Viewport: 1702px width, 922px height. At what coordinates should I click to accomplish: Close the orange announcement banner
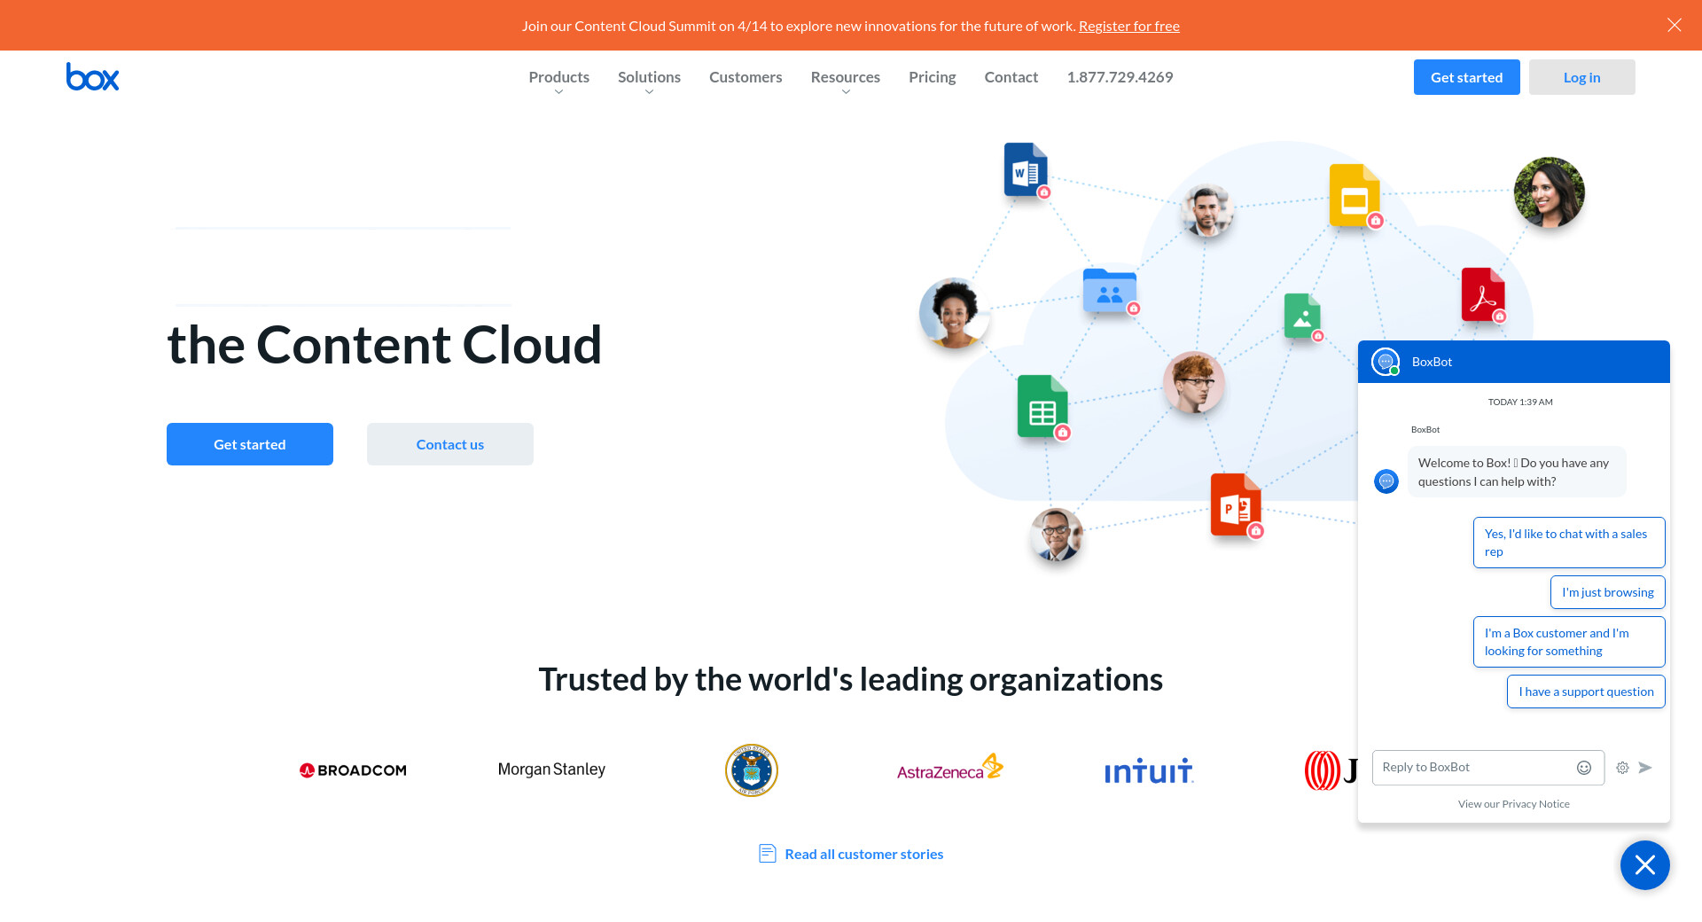(x=1674, y=25)
